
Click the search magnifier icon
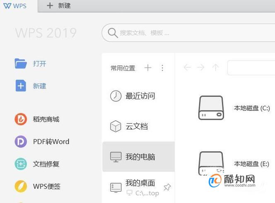tap(113, 33)
